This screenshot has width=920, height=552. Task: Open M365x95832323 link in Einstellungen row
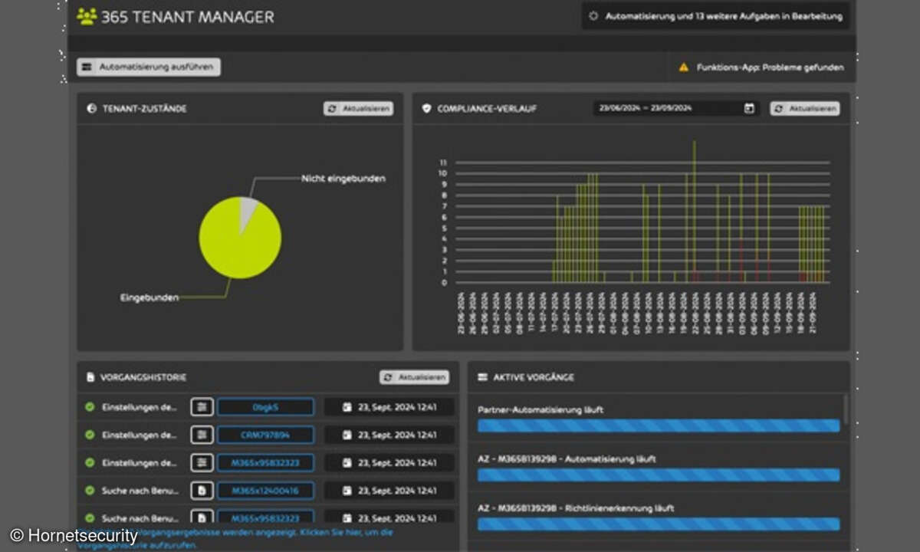point(265,462)
